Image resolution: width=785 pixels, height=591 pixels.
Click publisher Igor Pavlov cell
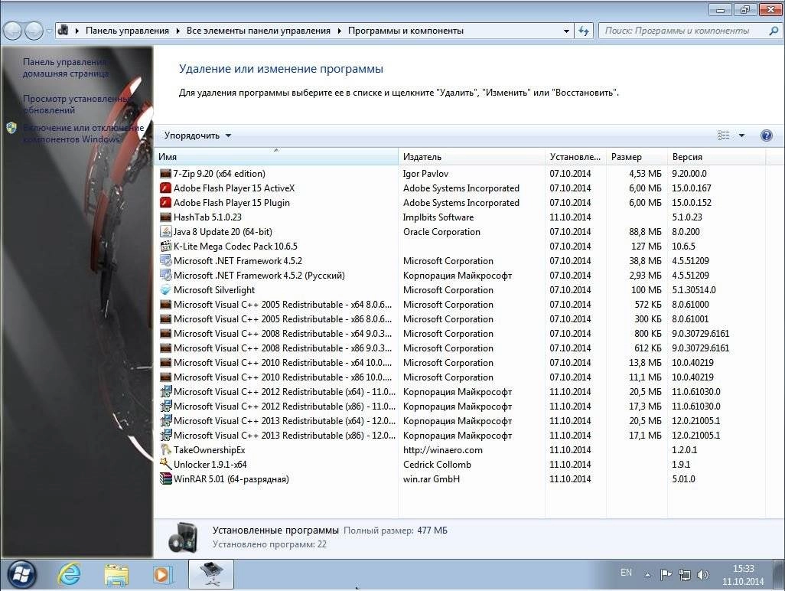point(425,174)
